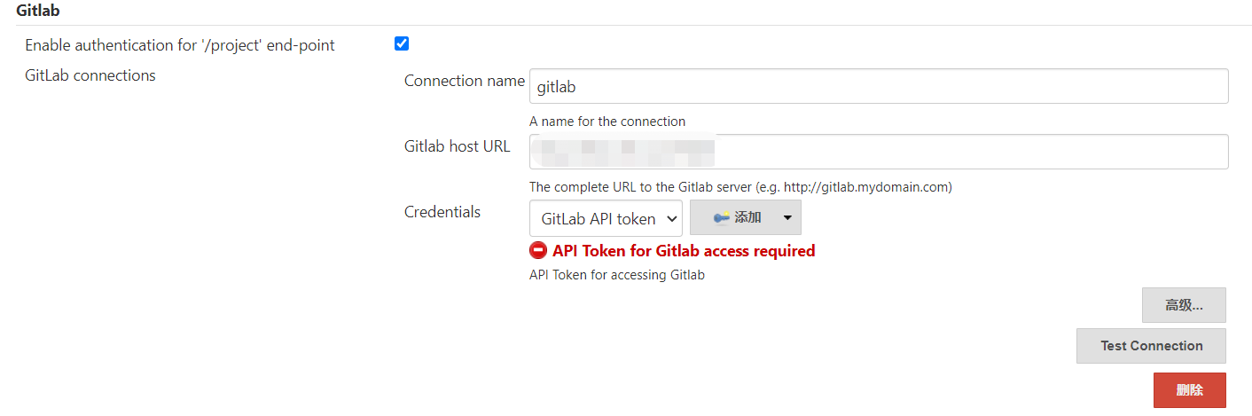Click the red error icon
1252x416 pixels.
(x=538, y=251)
